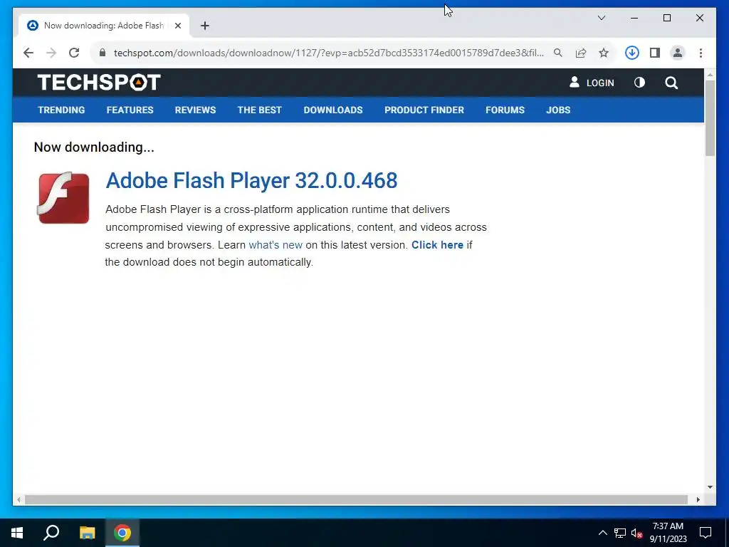Screen dimensions: 729x547
Task: Open the DOWNLOADS menu
Action: point(333,110)
